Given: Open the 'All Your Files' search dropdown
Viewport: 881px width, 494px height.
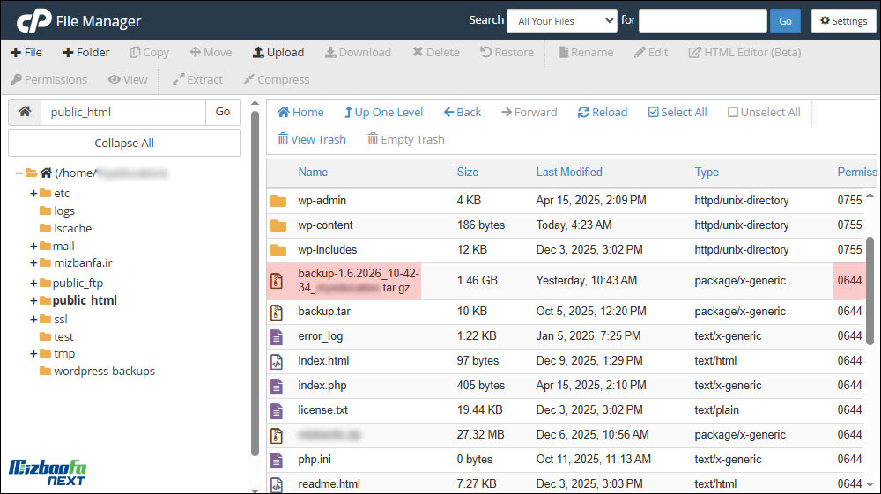Looking at the screenshot, I should coord(561,21).
